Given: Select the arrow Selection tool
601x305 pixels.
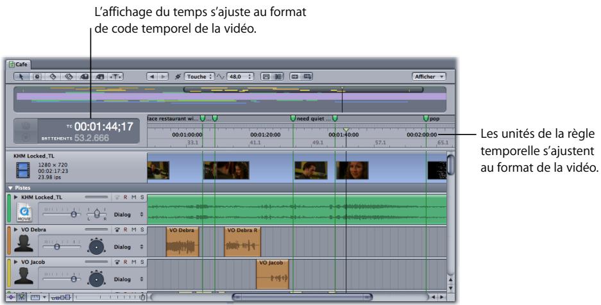Looking at the screenshot, I should point(21,76).
